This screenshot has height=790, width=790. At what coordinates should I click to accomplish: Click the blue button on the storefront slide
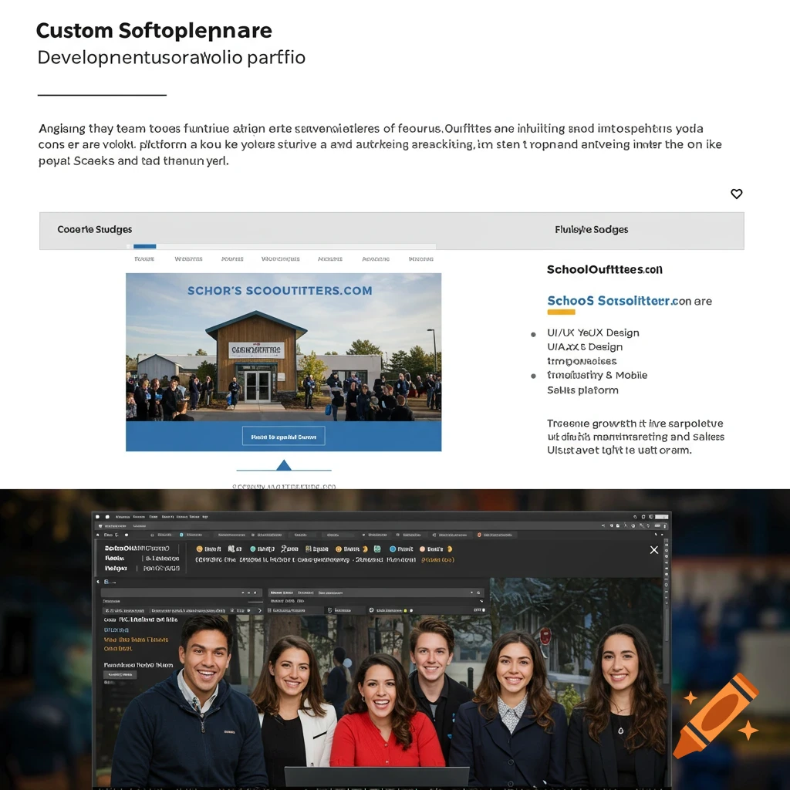coord(284,434)
